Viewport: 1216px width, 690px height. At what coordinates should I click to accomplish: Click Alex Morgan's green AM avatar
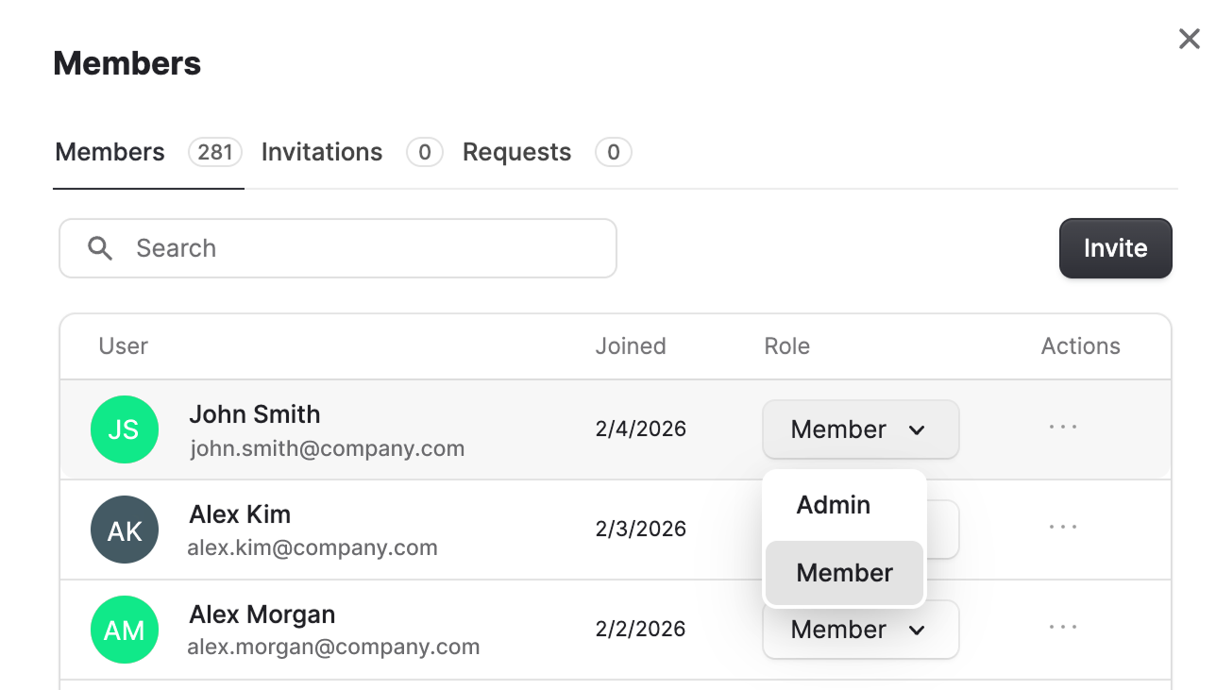click(125, 630)
